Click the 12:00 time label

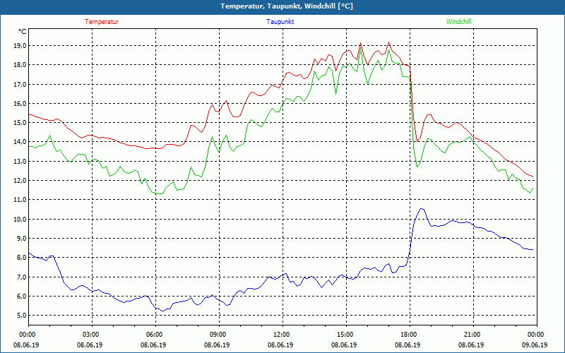(281, 335)
